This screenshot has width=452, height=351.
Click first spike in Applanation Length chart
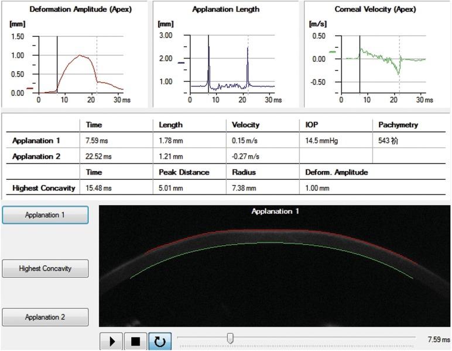(x=208, y=47)
